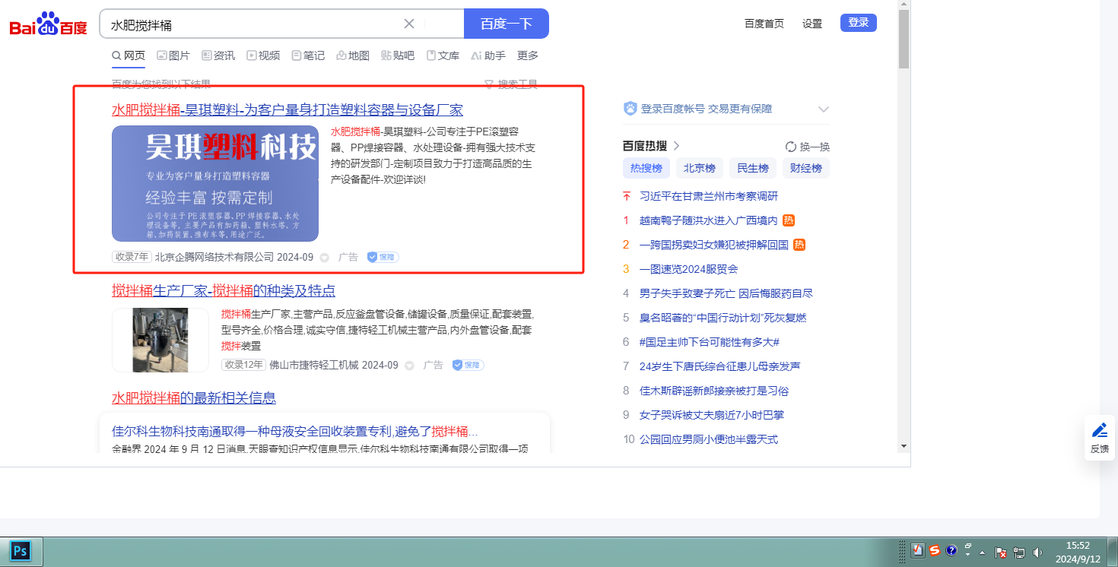Open hot topic 公园回应男厕小便池半露天式
Viewport: 1118px width, 567px height.
click(709, 439)
